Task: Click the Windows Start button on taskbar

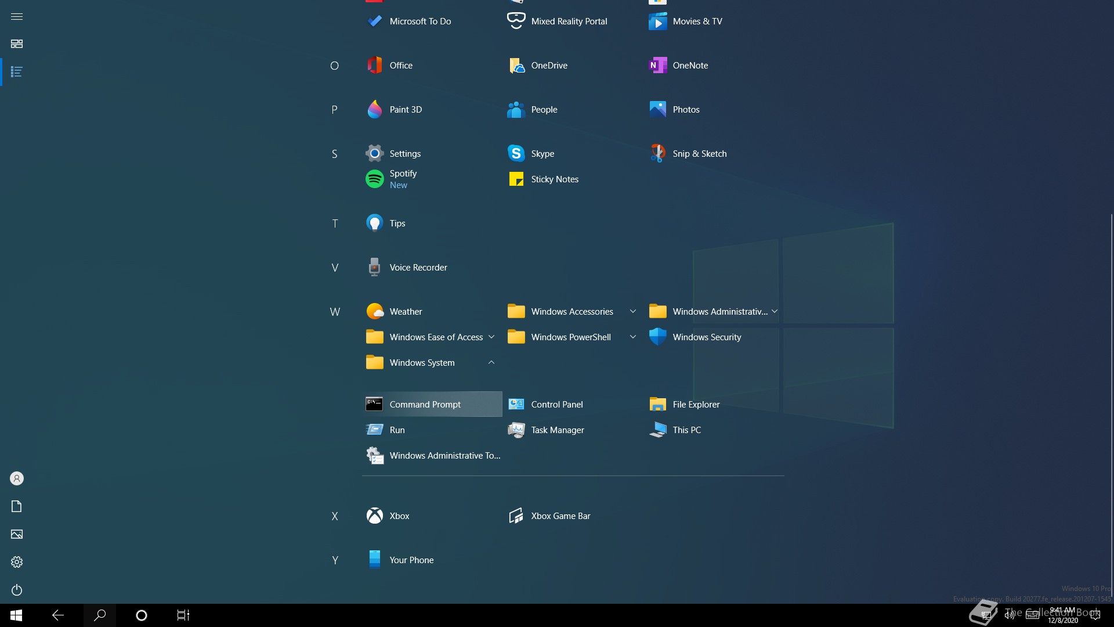Action: click(x=16, y=615)
